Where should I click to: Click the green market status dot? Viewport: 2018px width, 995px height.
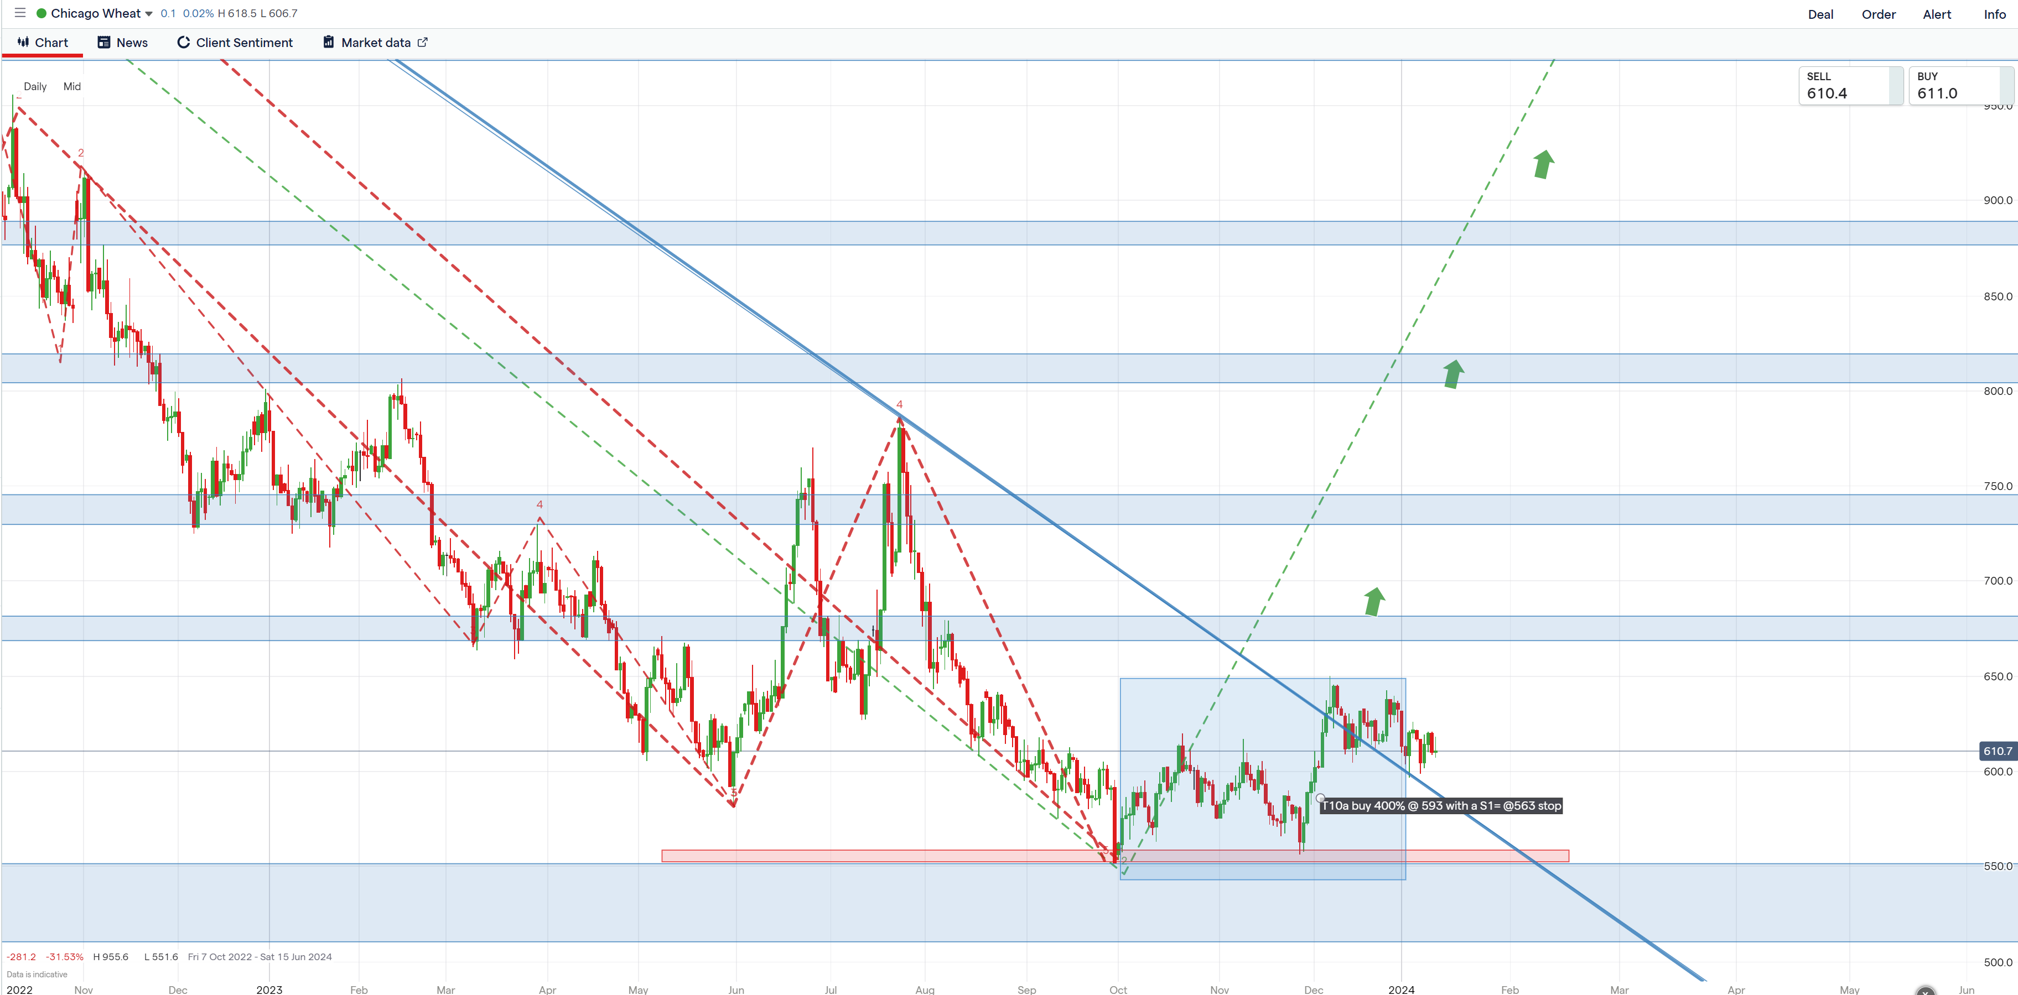(41, 13)
